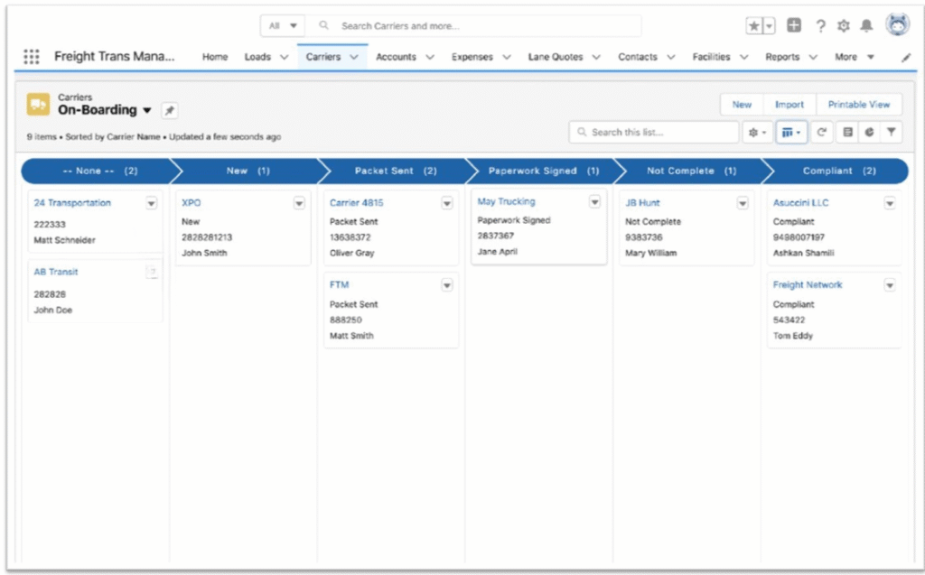Pin the On-Boarding list view

[x=168, y=112]
